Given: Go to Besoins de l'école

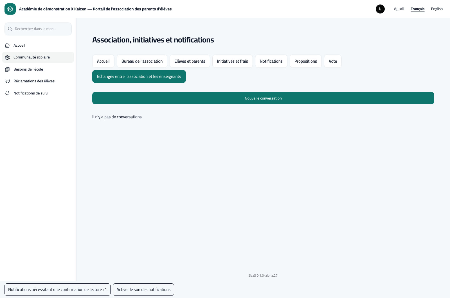Looking at the screenshot, I should pos(38,69).
